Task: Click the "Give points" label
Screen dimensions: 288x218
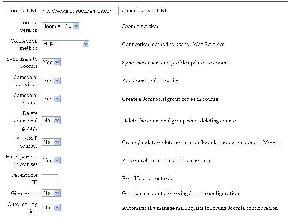Action: pyautogui.click(x=24, y=193)
